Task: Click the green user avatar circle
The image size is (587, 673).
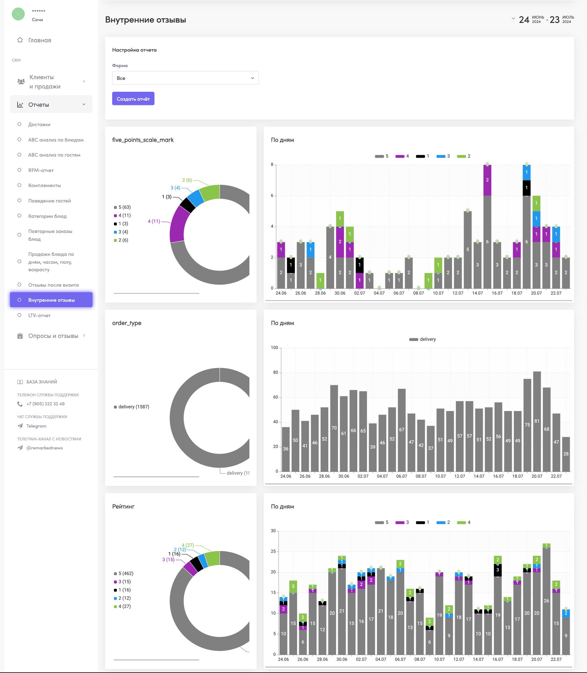Action: click(x=18, y=14)
